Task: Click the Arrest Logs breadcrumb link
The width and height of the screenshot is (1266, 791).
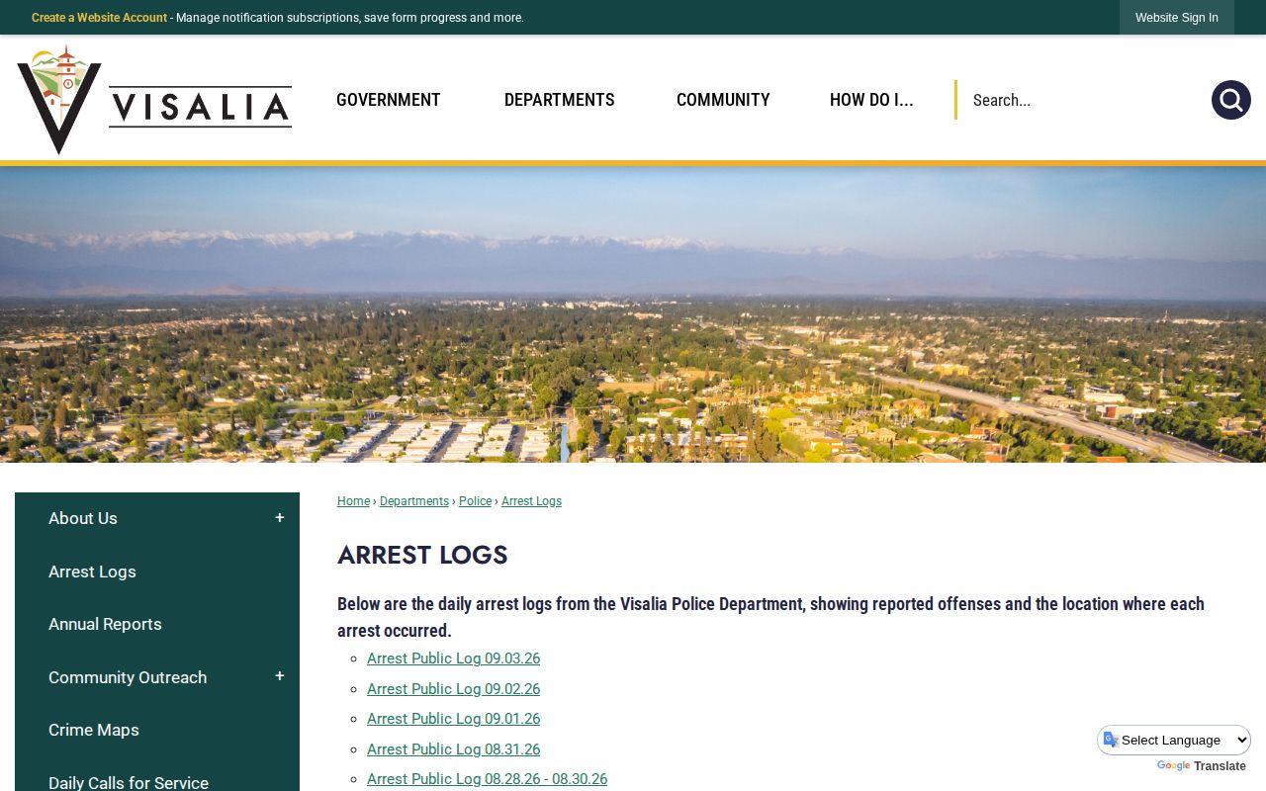Action: pyautogui.click(x=531, y=501)
